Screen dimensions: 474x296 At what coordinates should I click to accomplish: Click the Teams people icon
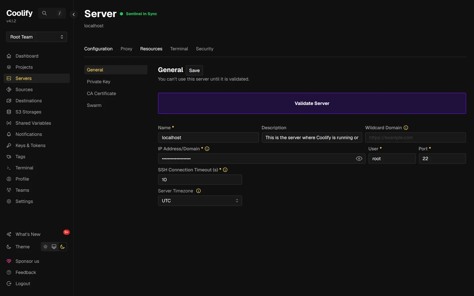click(x=9, y=190)
